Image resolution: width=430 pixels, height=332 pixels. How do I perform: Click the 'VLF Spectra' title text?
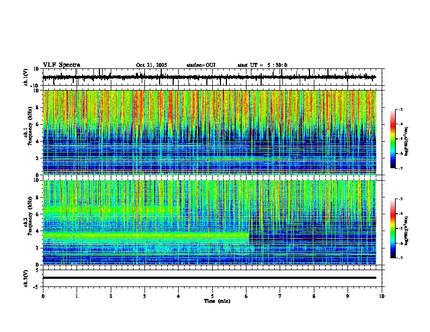pyautogui.click(x=61, y=65)
